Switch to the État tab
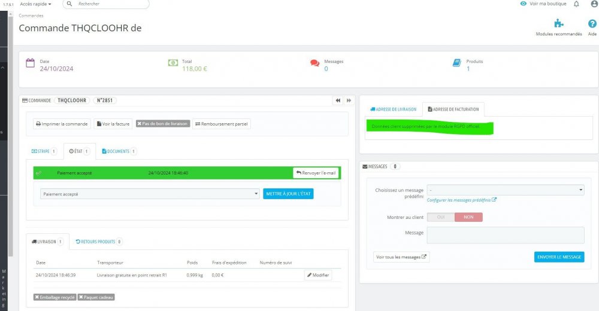599x311 pixels. point(79,151)
